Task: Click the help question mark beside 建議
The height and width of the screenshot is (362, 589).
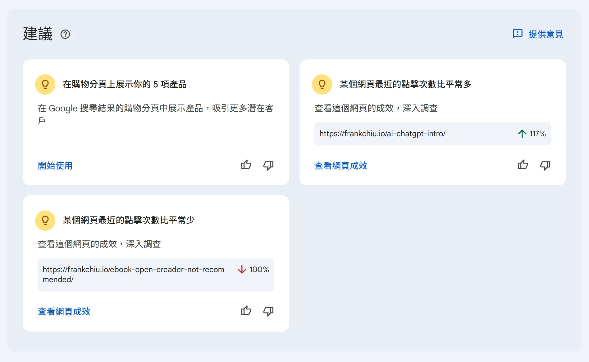Action: [65, 34]
